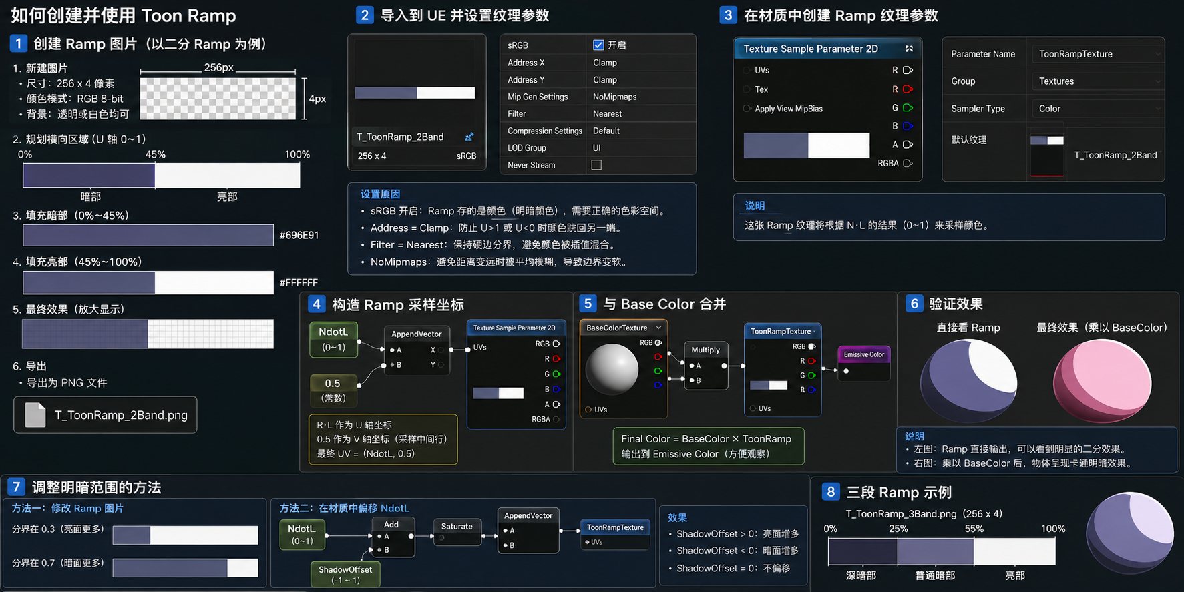Click the 深暗部 segment of the three-band ramp
The image size is (1184, 592).
863,551
